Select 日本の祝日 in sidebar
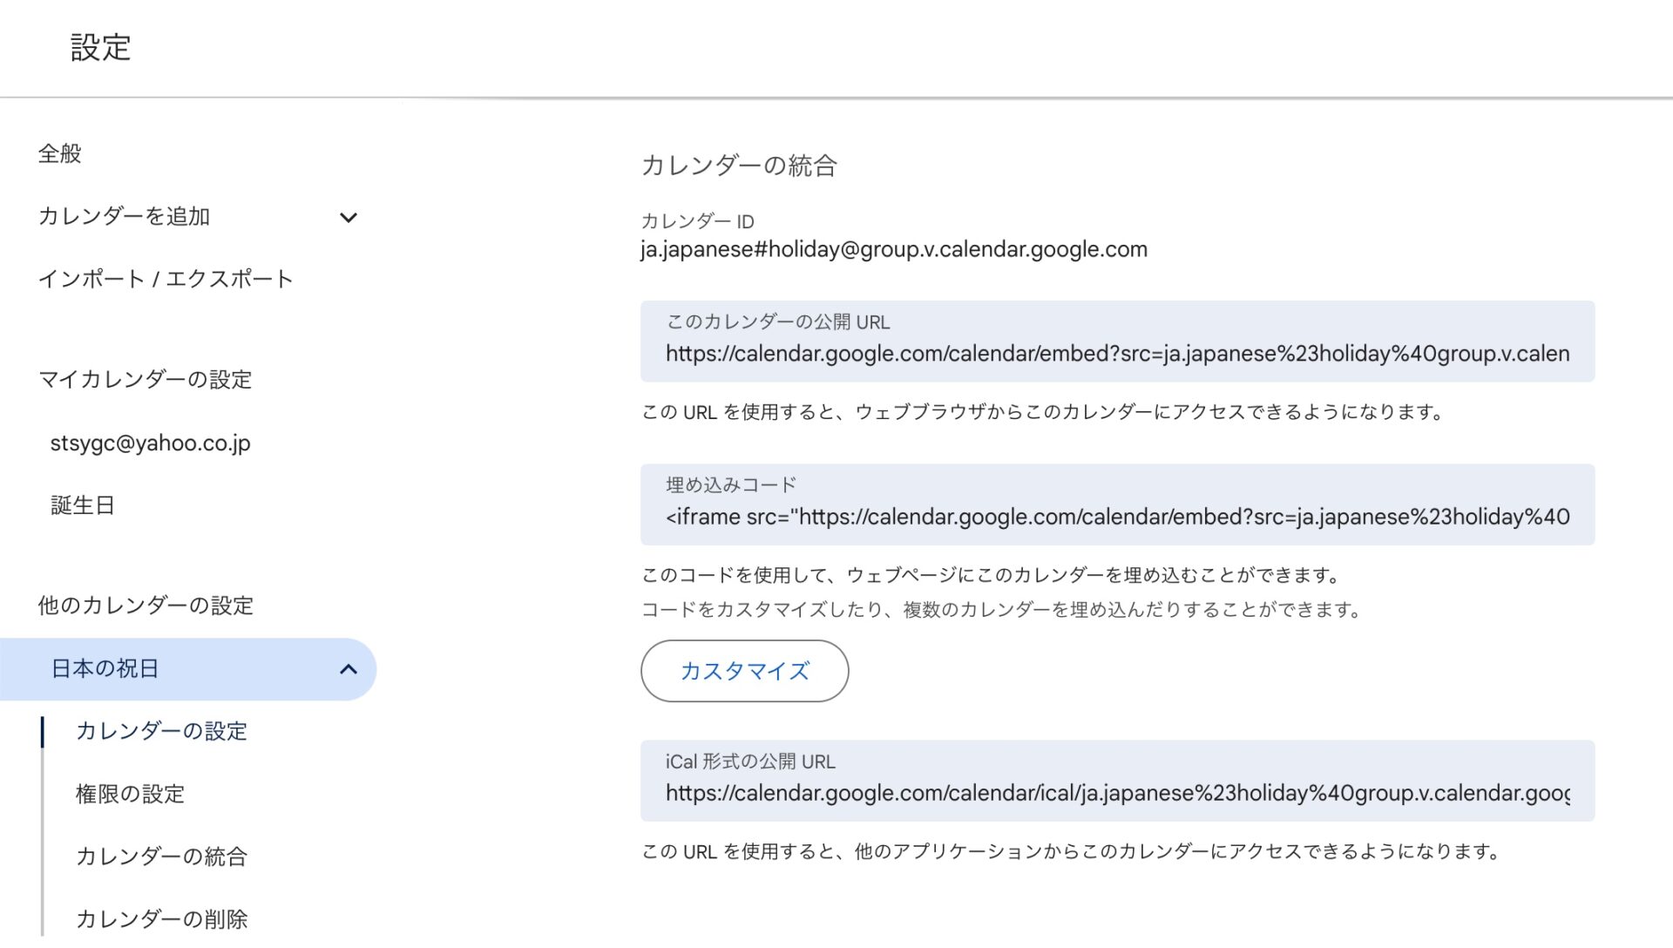Screen dimensions: 1673x948 pyautogui.click(x=105, y=669)
